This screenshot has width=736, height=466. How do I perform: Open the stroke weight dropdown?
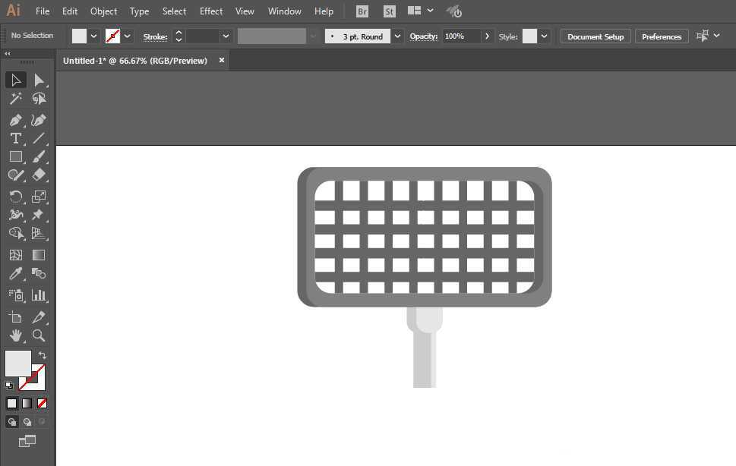coord(226,36)
